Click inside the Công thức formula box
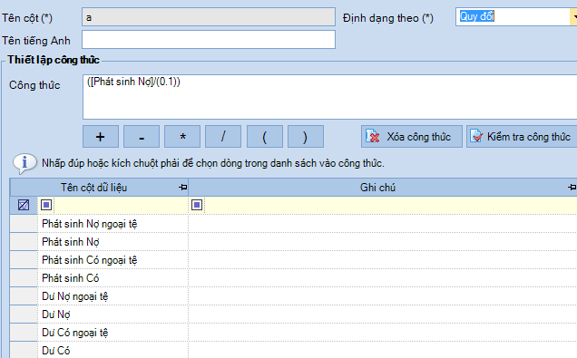This screenshot has height=358, width=577. (x=329, y=97)
